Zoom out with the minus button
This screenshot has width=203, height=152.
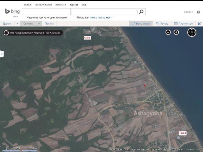tap(168, 32)
